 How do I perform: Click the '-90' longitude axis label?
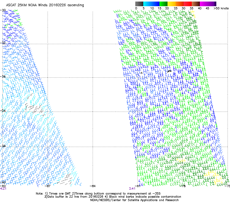3,186
